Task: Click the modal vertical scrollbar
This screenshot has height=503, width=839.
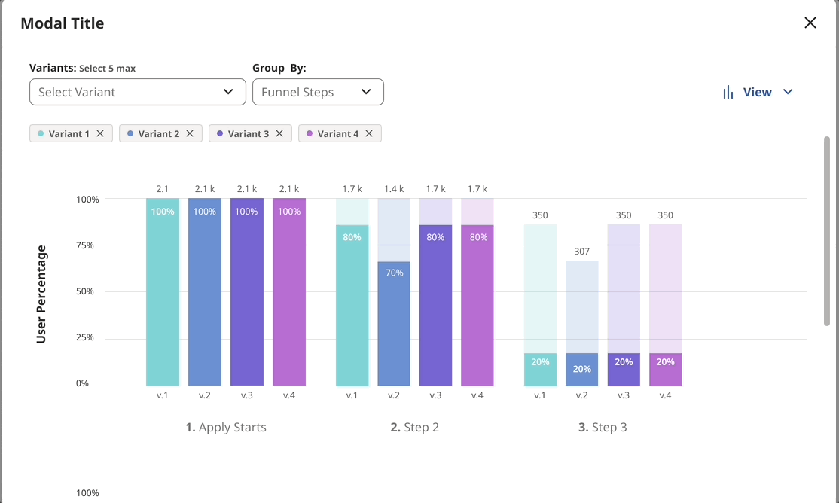Action: [827, 230]
